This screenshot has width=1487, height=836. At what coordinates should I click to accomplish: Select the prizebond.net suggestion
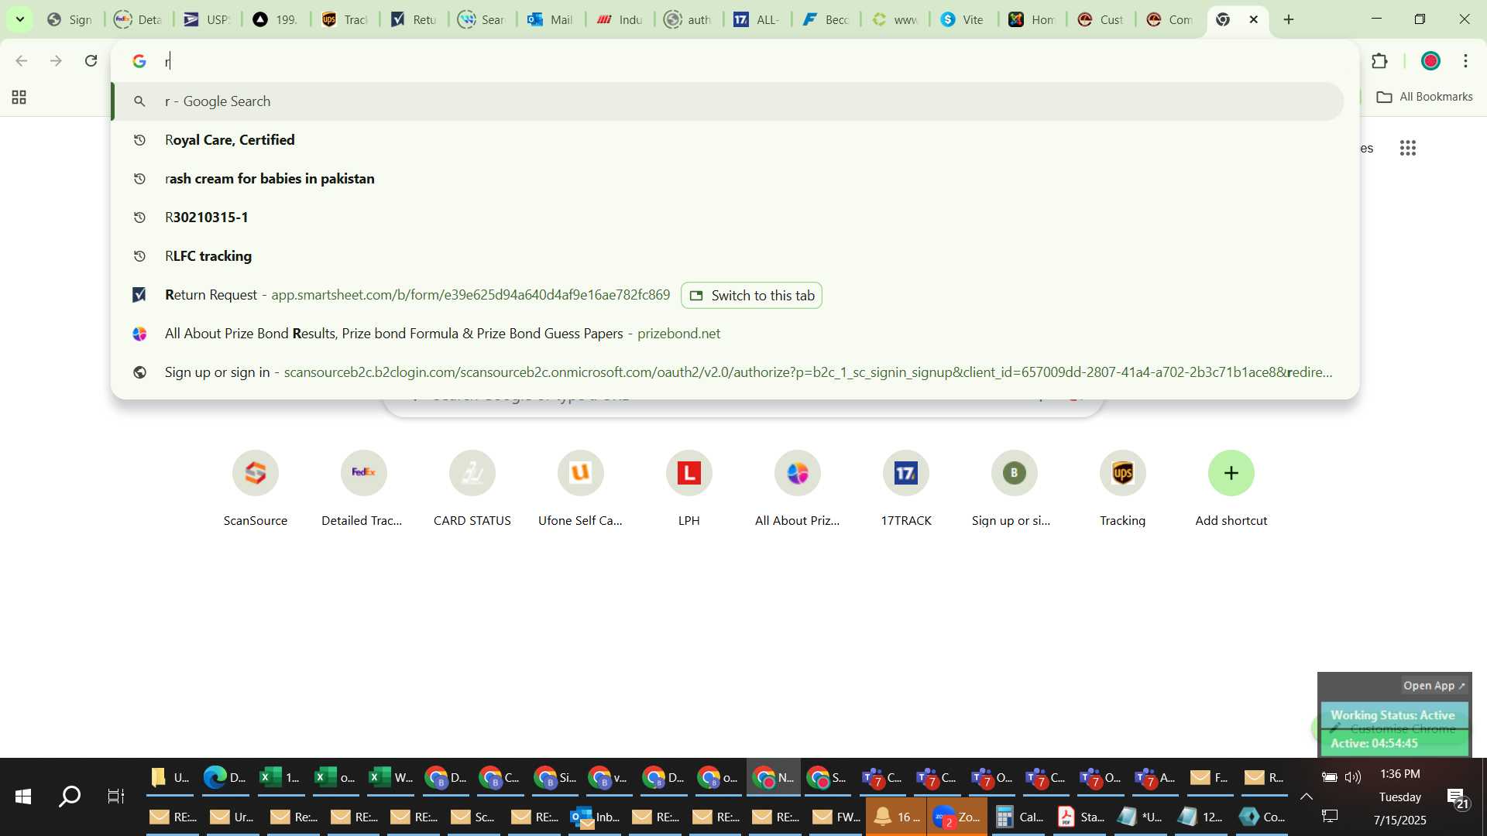[x=728, y=334]
